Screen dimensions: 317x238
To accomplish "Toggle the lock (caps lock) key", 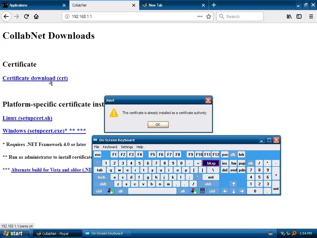I will 102,177.
